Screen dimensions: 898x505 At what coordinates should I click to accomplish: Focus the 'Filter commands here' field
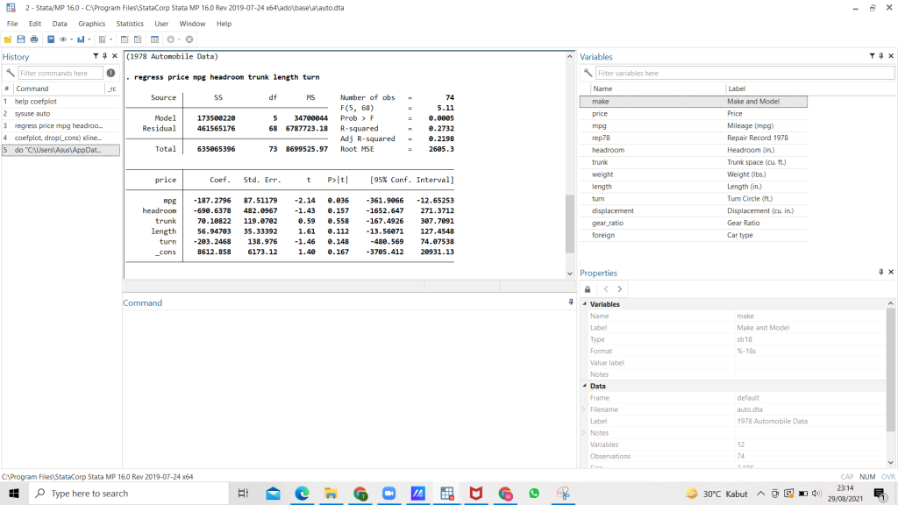pos(61,74)
